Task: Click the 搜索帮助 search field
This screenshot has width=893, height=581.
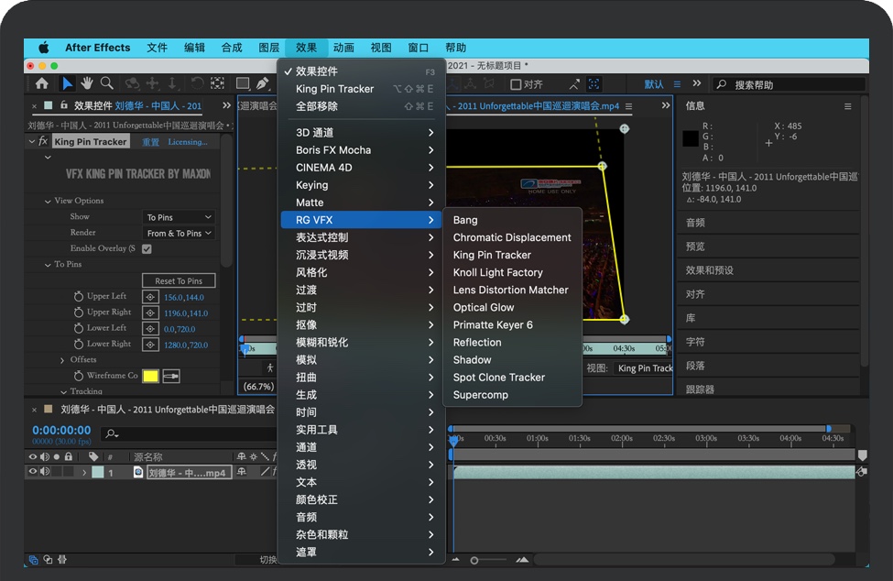Action: coord(790,84)
